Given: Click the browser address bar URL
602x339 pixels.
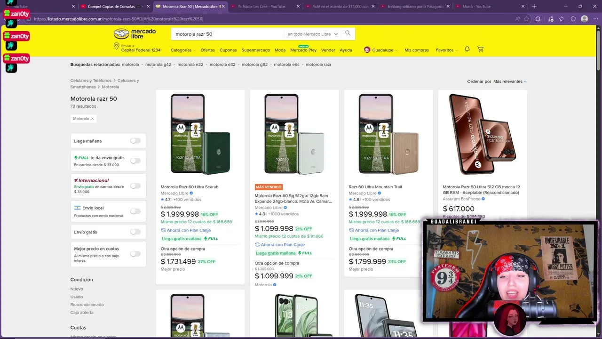Looking at the screenshot, I should pos(119,19).
